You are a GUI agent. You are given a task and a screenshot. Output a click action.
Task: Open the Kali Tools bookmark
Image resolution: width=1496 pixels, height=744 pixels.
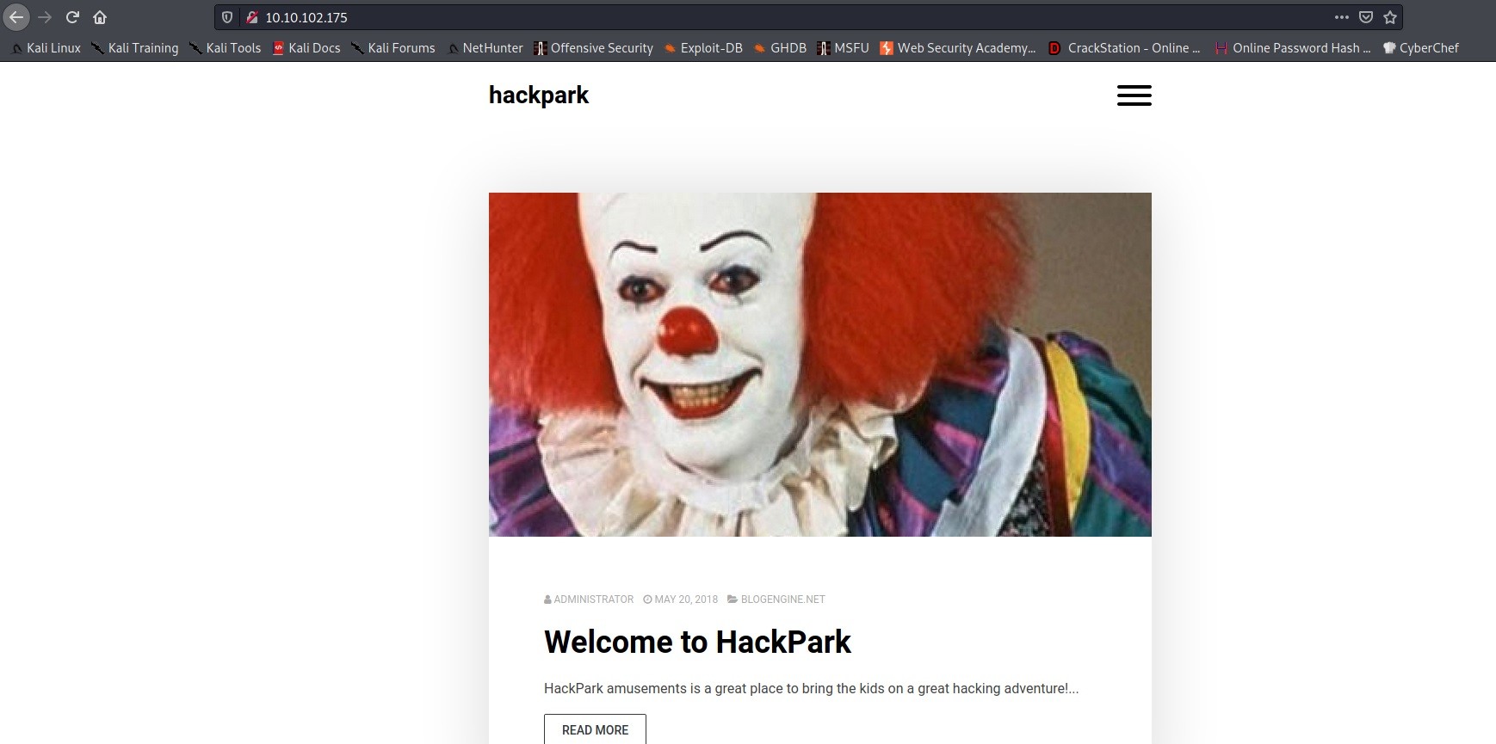[x=225, y=48]
